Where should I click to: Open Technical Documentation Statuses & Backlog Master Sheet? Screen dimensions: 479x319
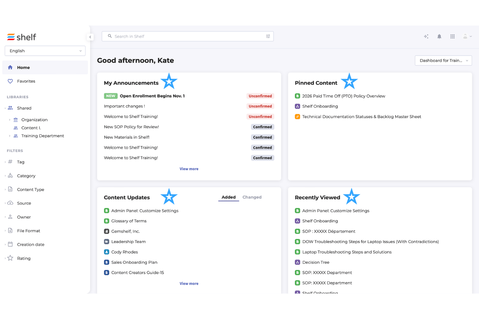[362, 117]
